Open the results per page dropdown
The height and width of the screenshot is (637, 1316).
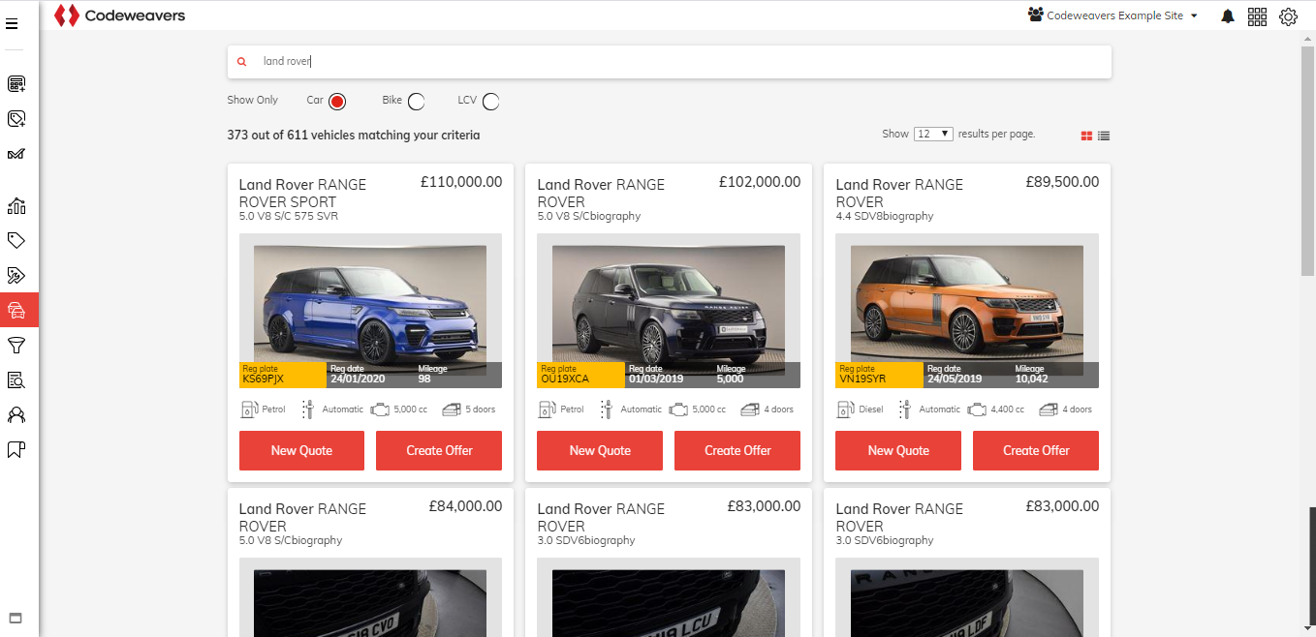(x=934, y=134)
